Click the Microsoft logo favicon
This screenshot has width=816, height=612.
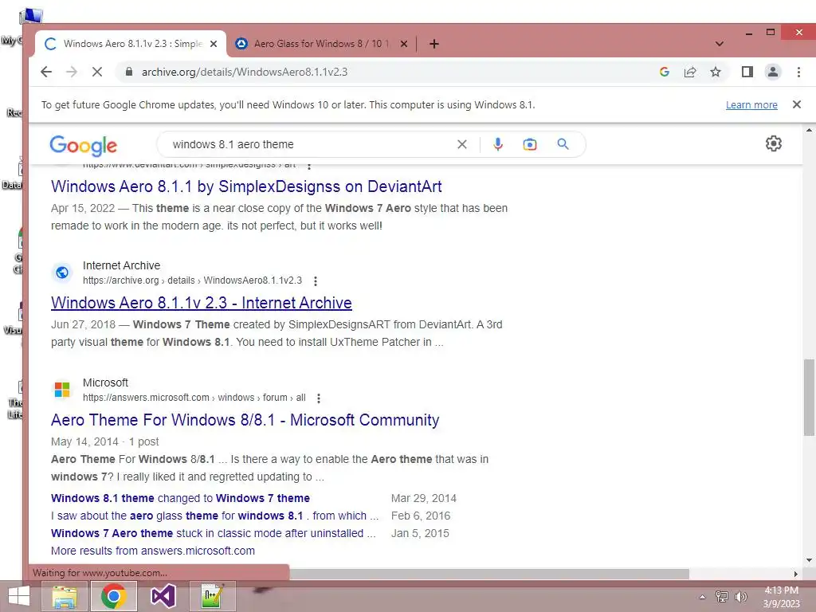coord(62,389)
